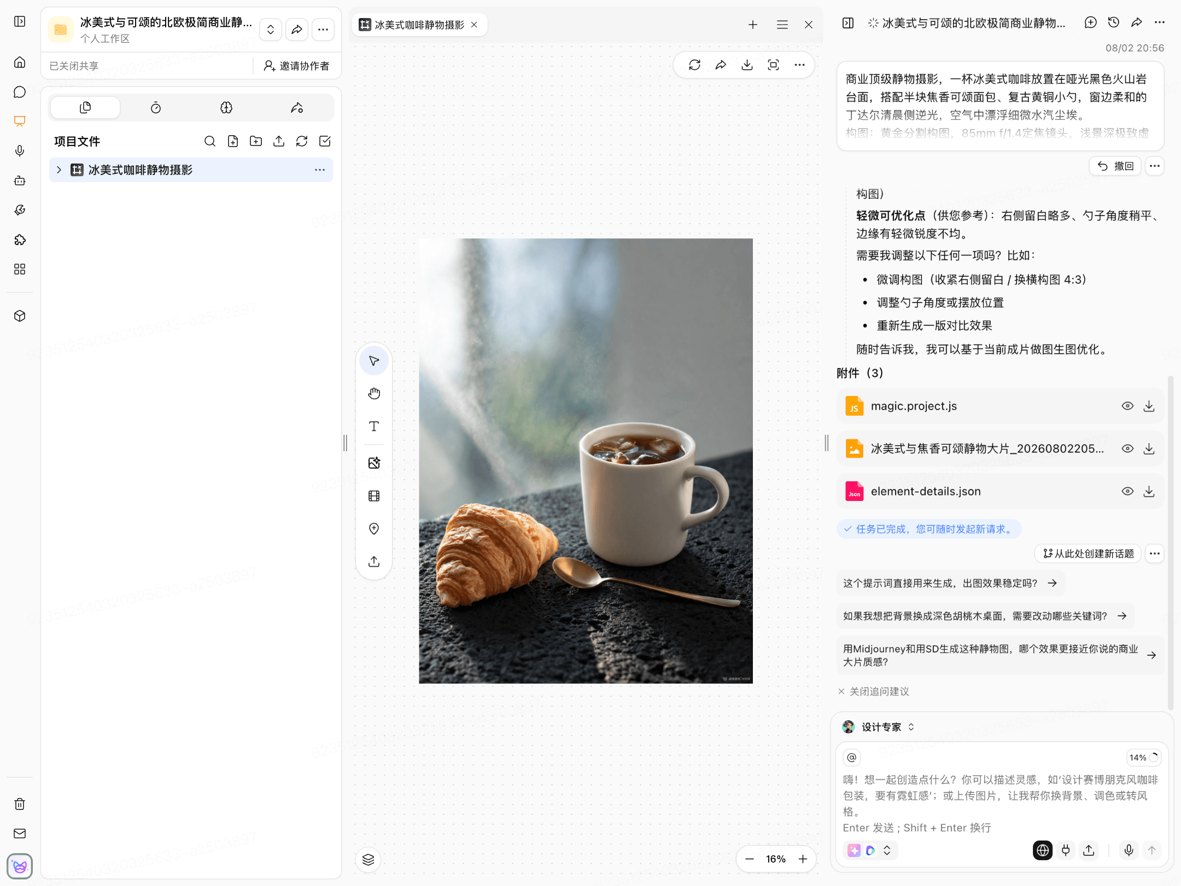This screenshot has height=886, width=1181.
Task: Click the 关闭追问建议 link
Action: (874, 691)
